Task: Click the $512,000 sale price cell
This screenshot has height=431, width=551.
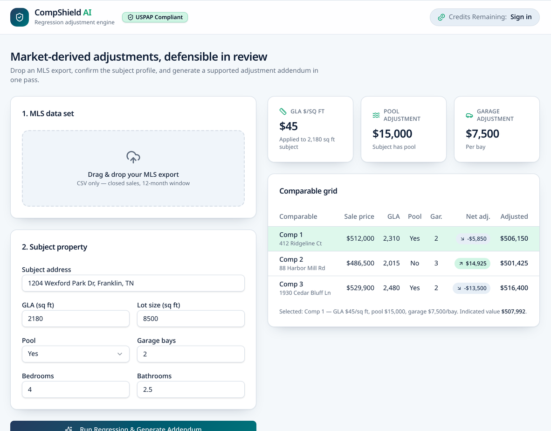Action: [360, 238]
